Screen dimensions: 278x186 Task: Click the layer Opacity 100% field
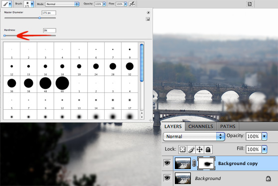pos(254,136)
